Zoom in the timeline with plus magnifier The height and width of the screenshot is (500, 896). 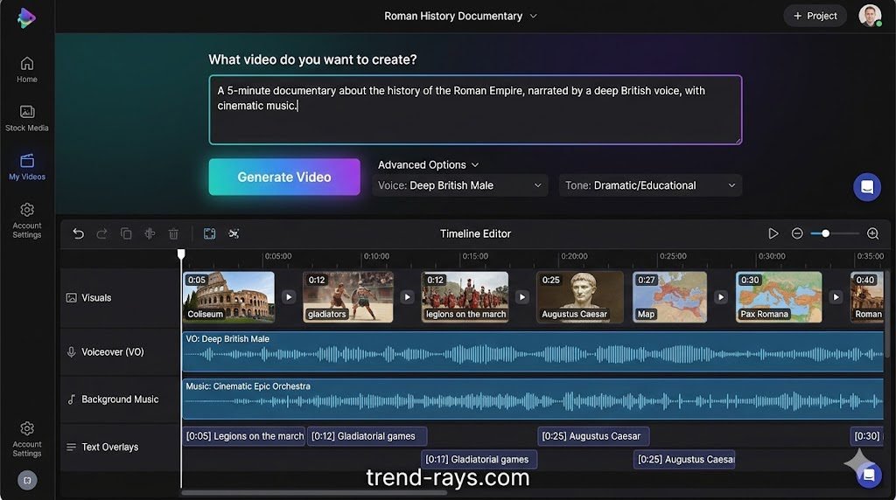coord(872,233)
